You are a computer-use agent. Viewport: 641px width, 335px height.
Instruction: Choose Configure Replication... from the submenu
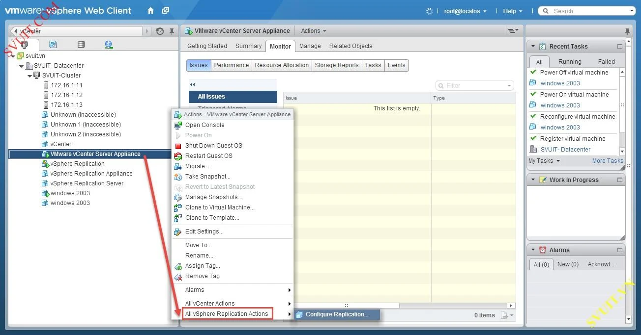(x=337, y=314)
